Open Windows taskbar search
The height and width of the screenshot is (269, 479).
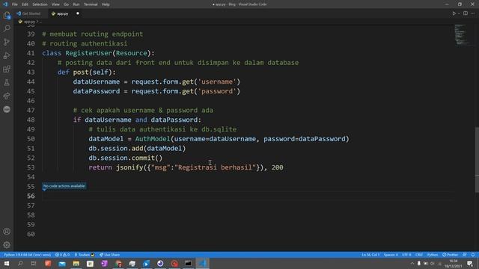(20, 263)
